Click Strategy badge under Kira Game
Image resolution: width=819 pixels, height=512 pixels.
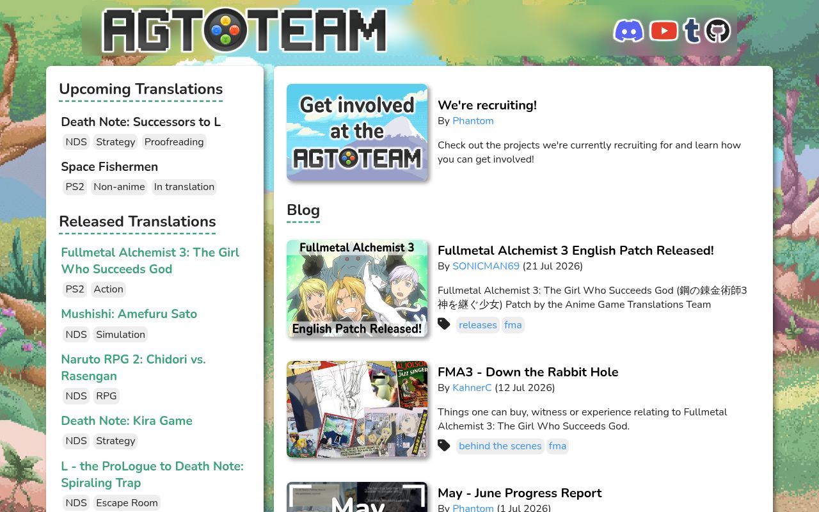[116, 441]
